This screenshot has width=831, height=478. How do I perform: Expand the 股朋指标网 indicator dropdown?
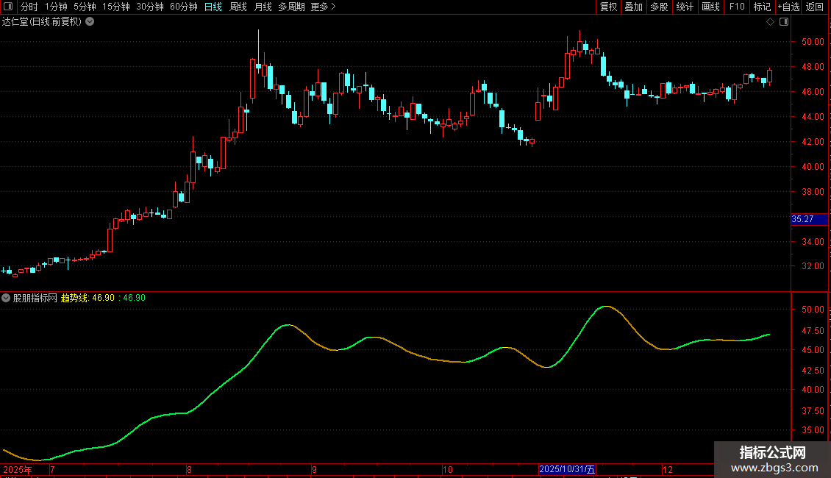click(6, 298)
